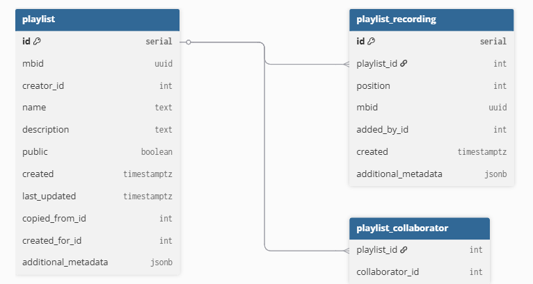Click the description text column in playlist
The width and height of the screenshot is (533, 284).
tap(97, 129)
